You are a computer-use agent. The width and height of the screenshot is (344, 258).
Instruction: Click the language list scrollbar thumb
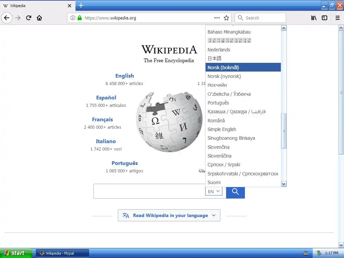284,131
